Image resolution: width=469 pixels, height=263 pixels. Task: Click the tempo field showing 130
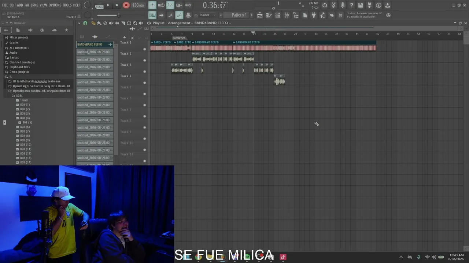[138, 5]
